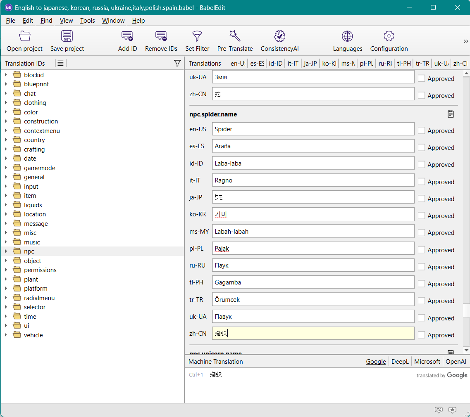Open the Tools menu
The image size is (470, 417).
coord(87,21)
